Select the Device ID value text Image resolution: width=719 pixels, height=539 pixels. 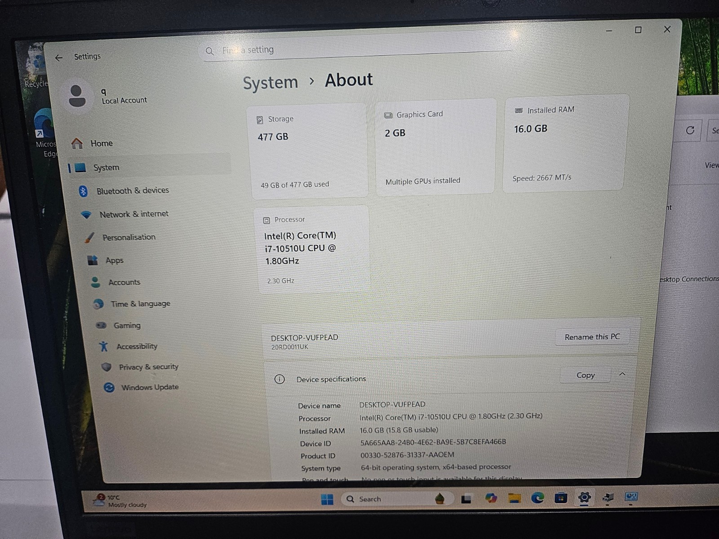(433, 442)
